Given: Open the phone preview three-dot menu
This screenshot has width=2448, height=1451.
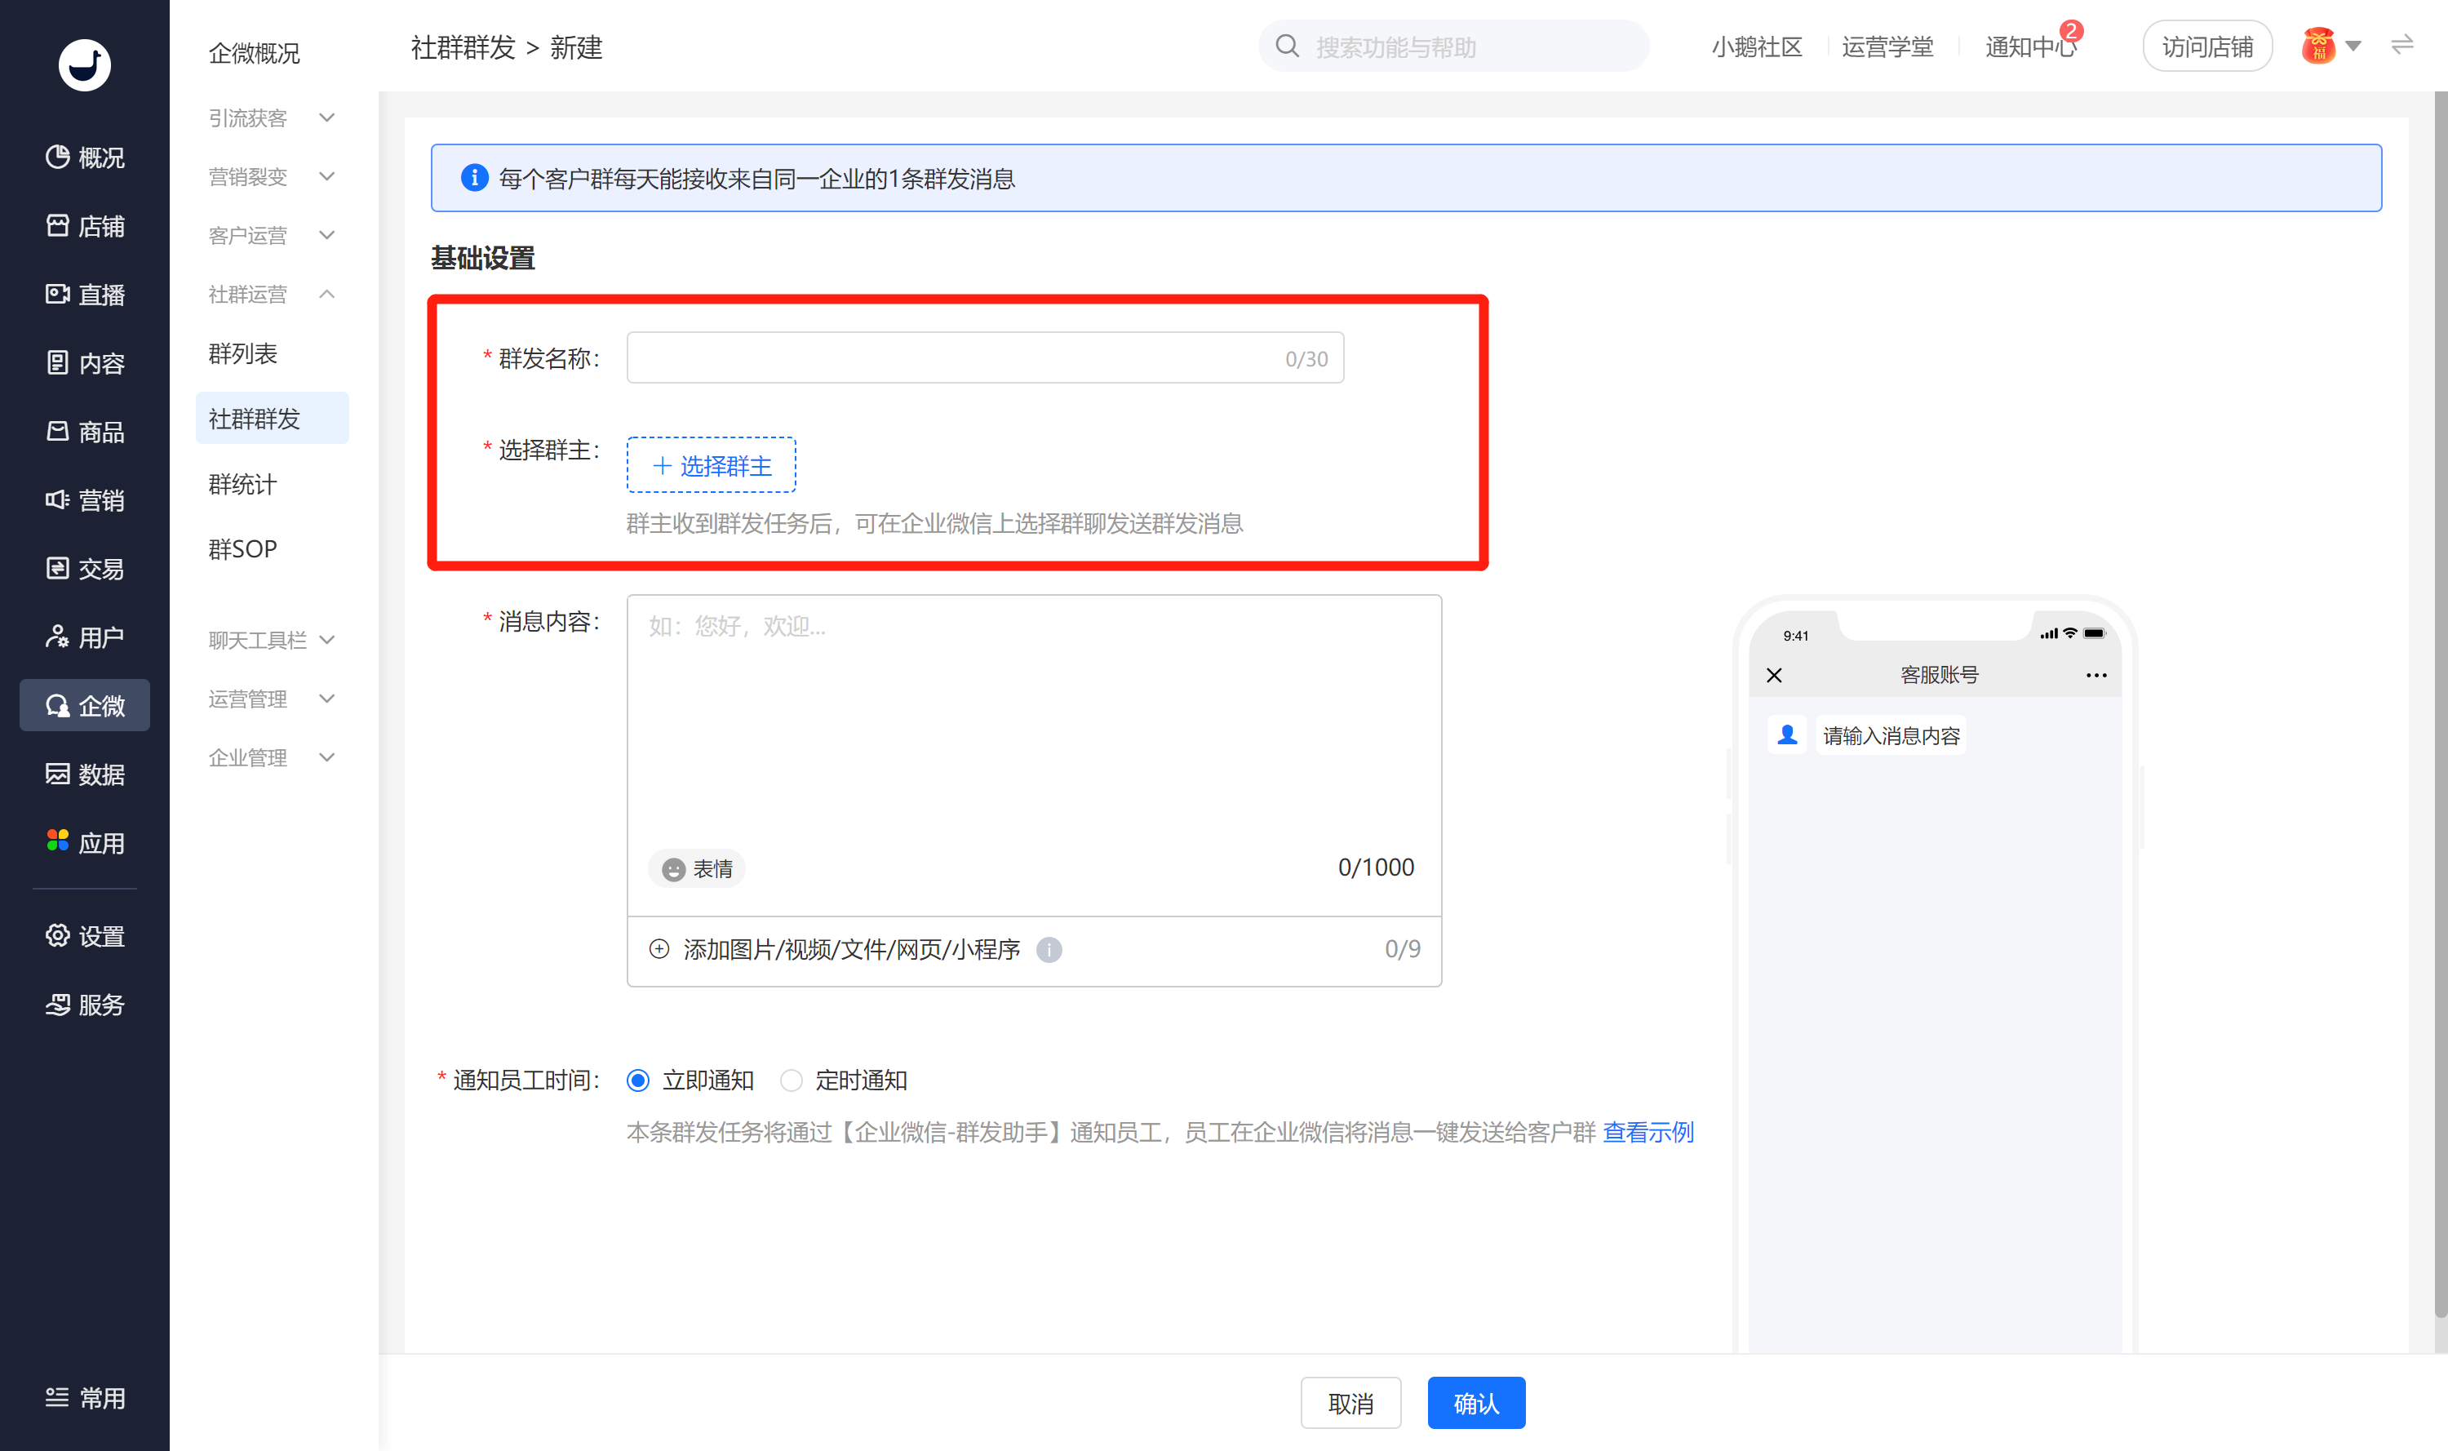Looking at the screenshot, I should 2096,675.
